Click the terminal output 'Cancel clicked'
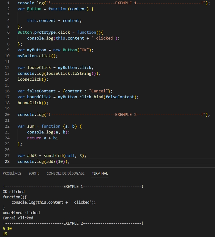 coord(18,218)
